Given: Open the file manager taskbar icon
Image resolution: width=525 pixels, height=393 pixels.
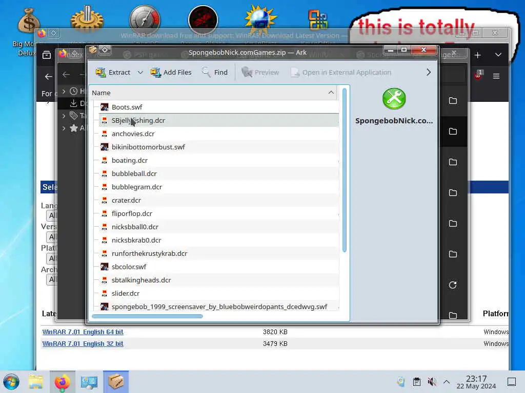Looking at the screenshot, I should tap(36, 382).
